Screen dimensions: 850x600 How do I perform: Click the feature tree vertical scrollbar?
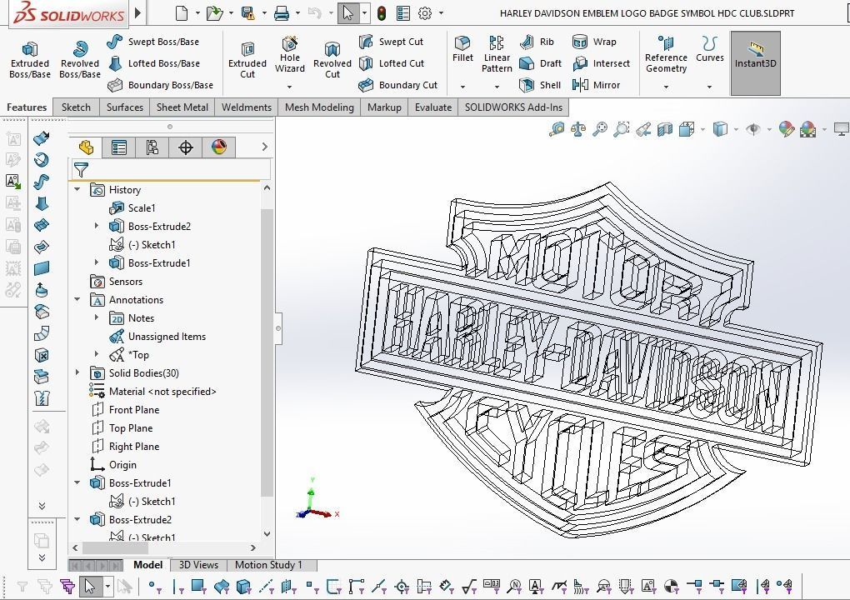[x=267, y=352]
